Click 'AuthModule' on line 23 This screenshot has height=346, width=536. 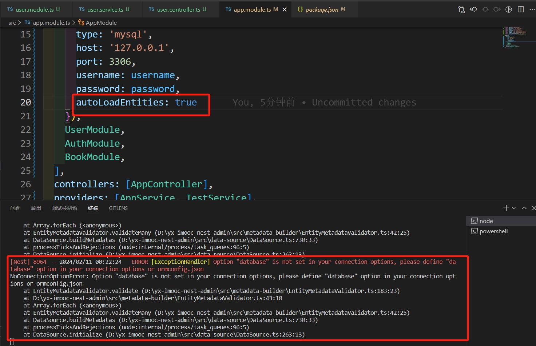tap(92, 143)
